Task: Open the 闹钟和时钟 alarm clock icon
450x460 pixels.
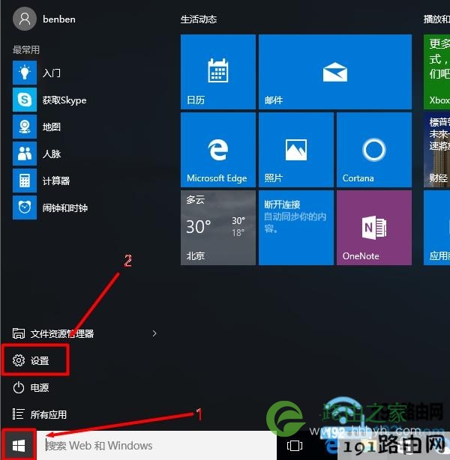Action: click(25, 208)
